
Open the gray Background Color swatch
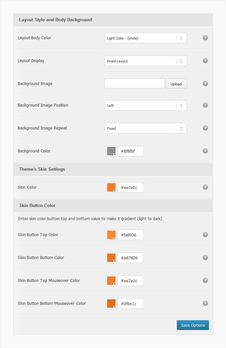[x=111, y=151]
